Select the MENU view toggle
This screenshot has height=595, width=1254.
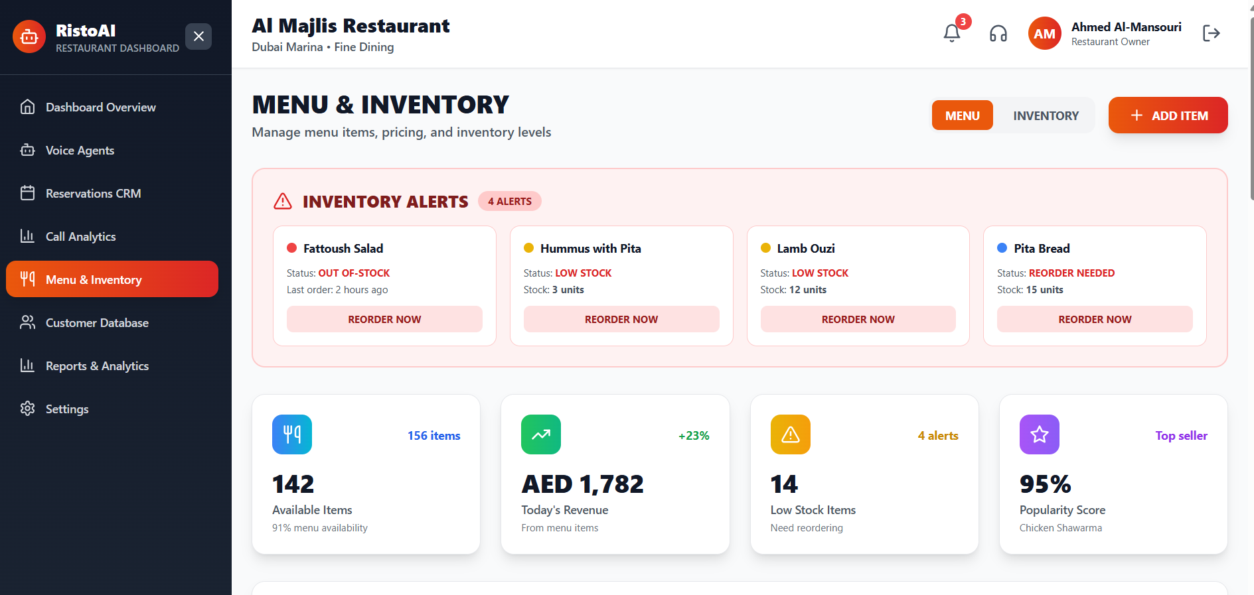[962, 115]
